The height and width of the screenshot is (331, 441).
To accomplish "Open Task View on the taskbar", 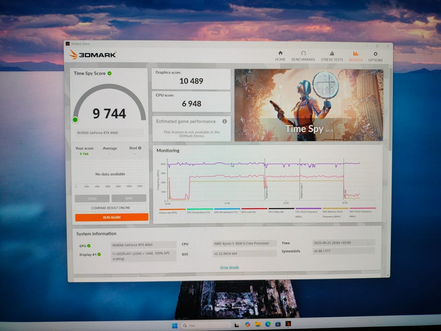I will pyautogui.click(x=237, y=325).
